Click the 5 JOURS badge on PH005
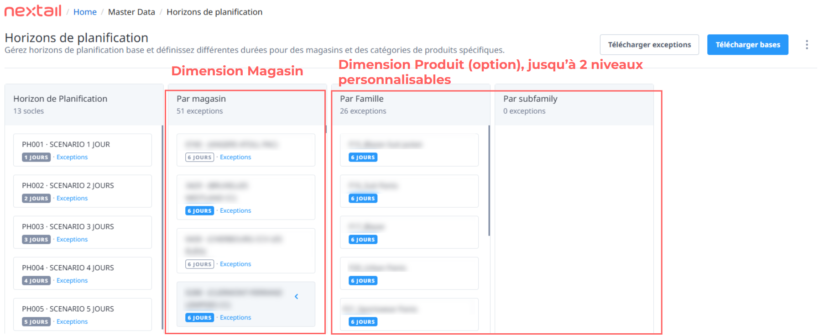The width and height of the screenshot is (819, 336). [x=36, y=322]
